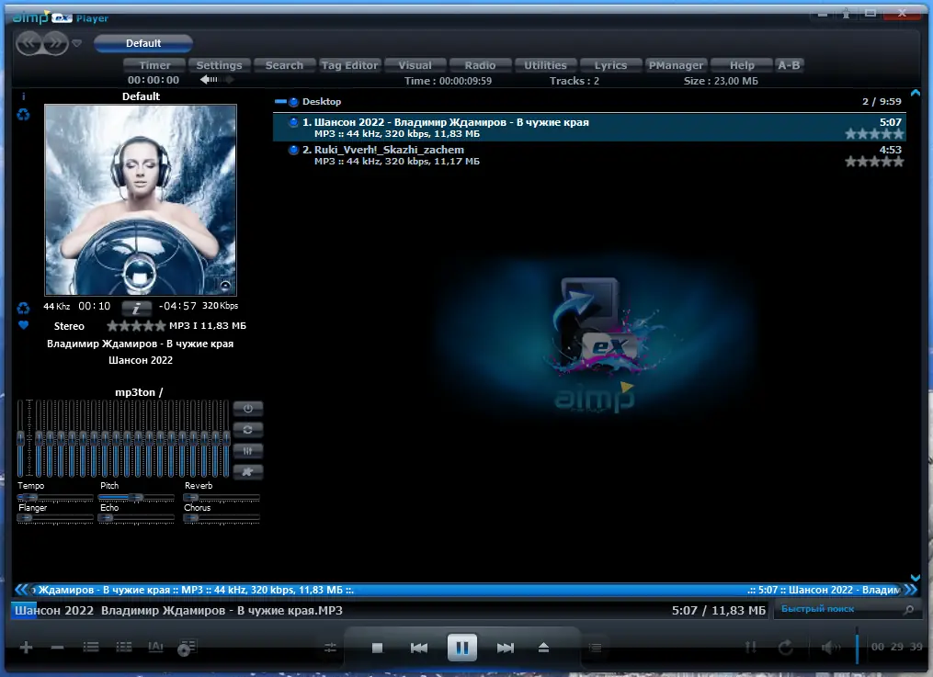This screenshot has width=933, height=677.
Task: Open the Help tab
Action: point(742,65)
